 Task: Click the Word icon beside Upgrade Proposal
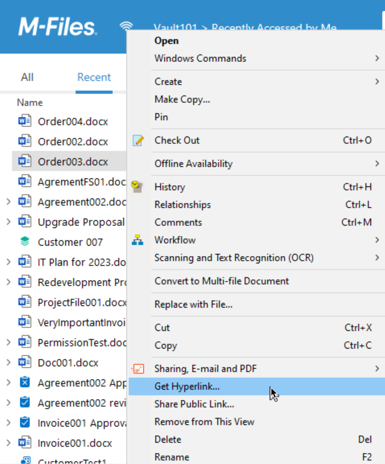tap(25, 222)
